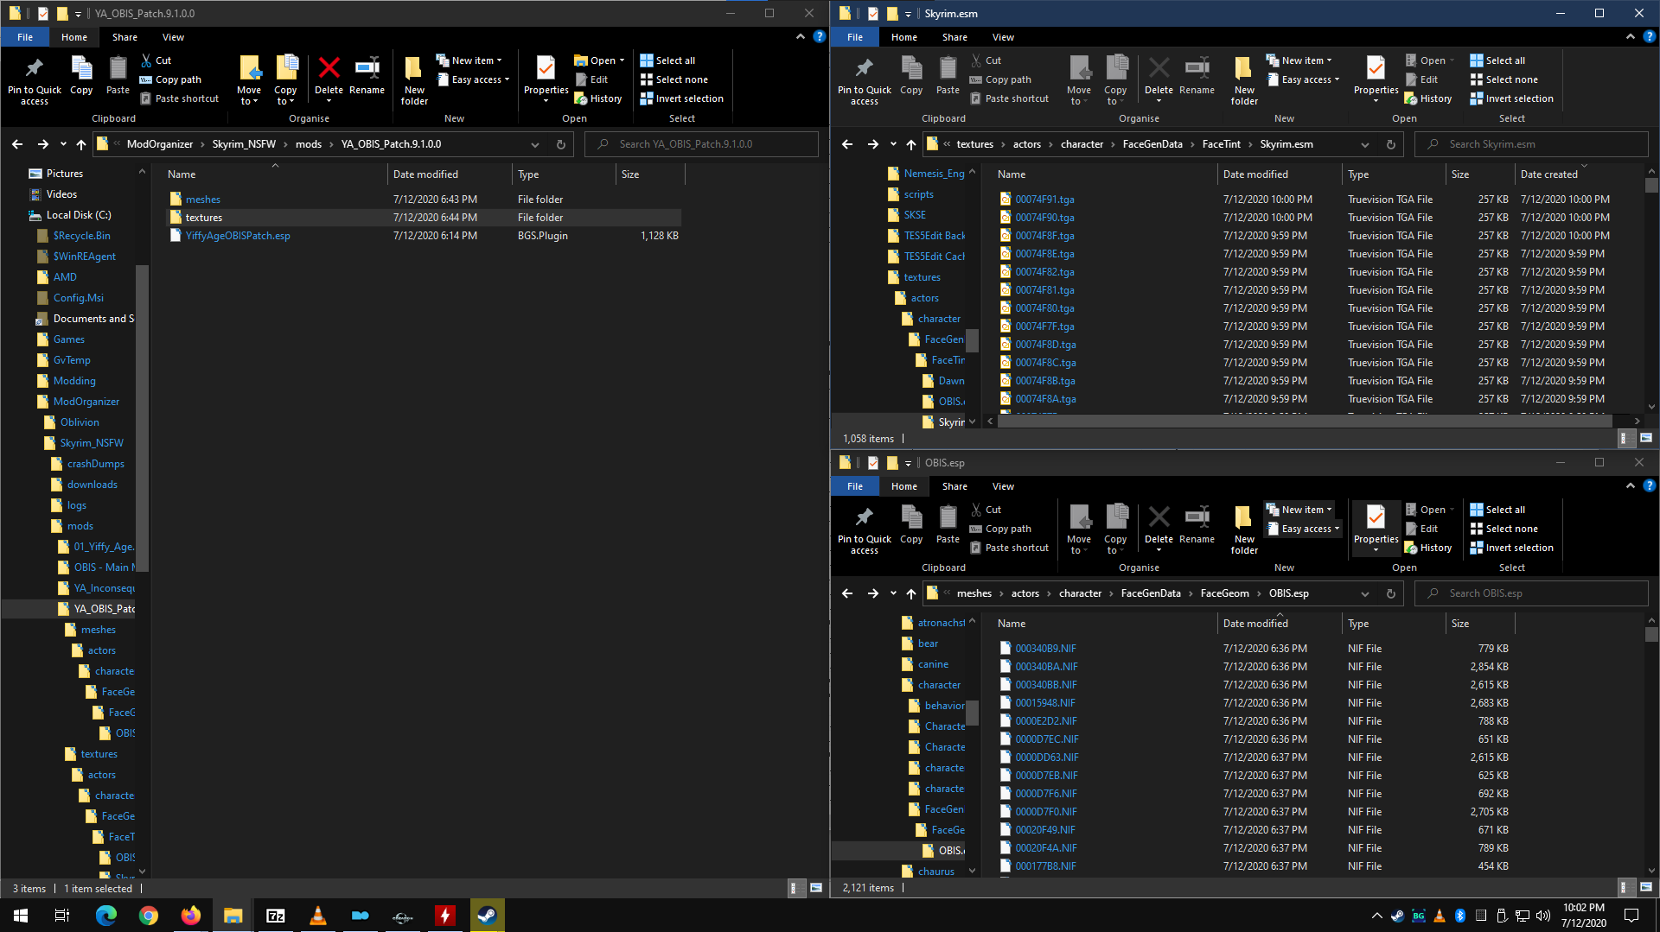Screen dimensions: 1660x932
Task: Open Easy access dropdown in YA_OBIS_Patch window
Action: coord(473,79)
